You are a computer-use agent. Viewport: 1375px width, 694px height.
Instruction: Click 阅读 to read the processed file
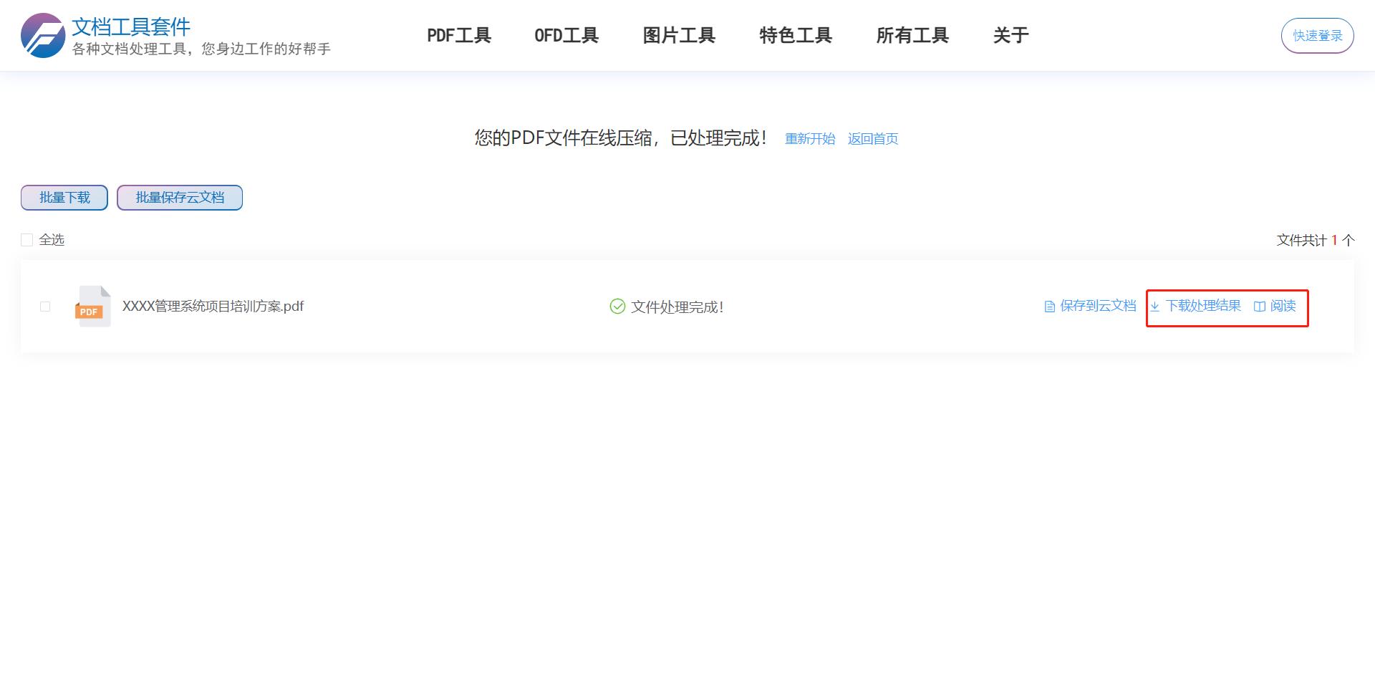click(x=1284, y=306)
